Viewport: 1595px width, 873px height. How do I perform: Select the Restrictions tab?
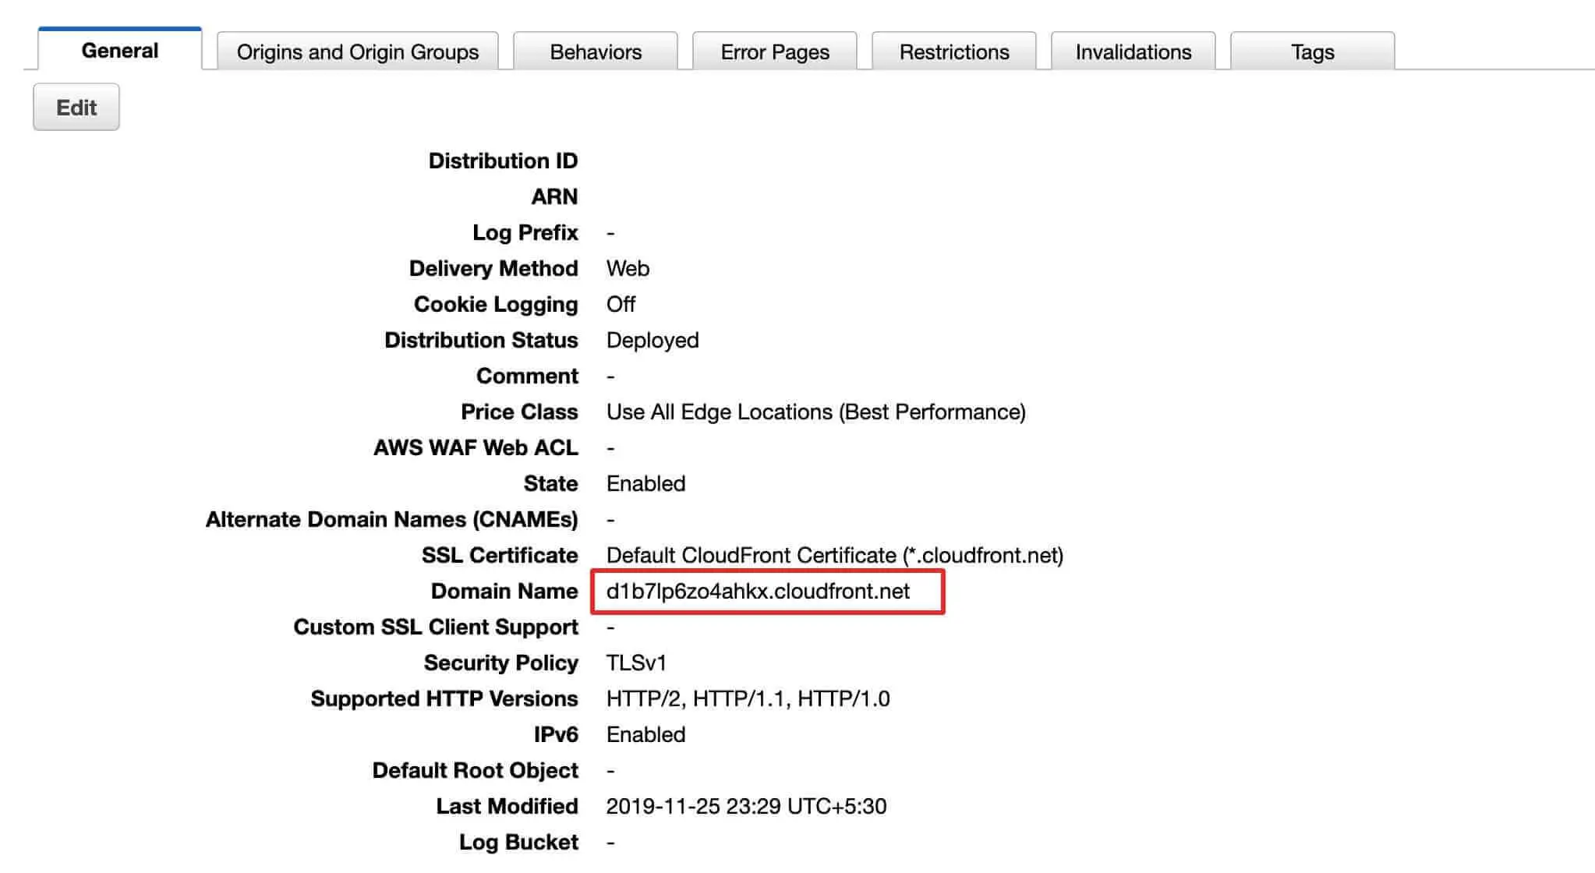coord(954,51)
